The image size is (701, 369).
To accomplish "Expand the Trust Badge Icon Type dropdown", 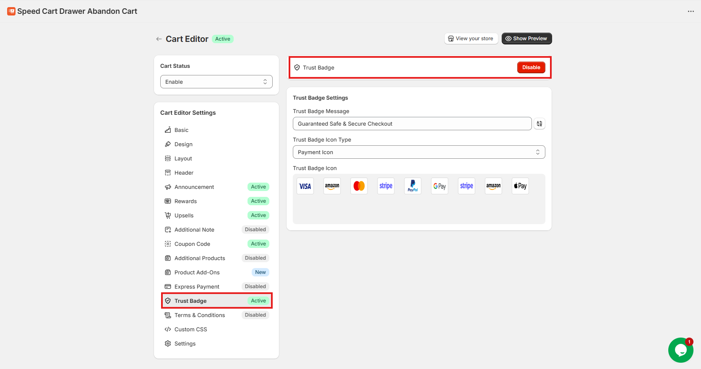I will point(418,152).
